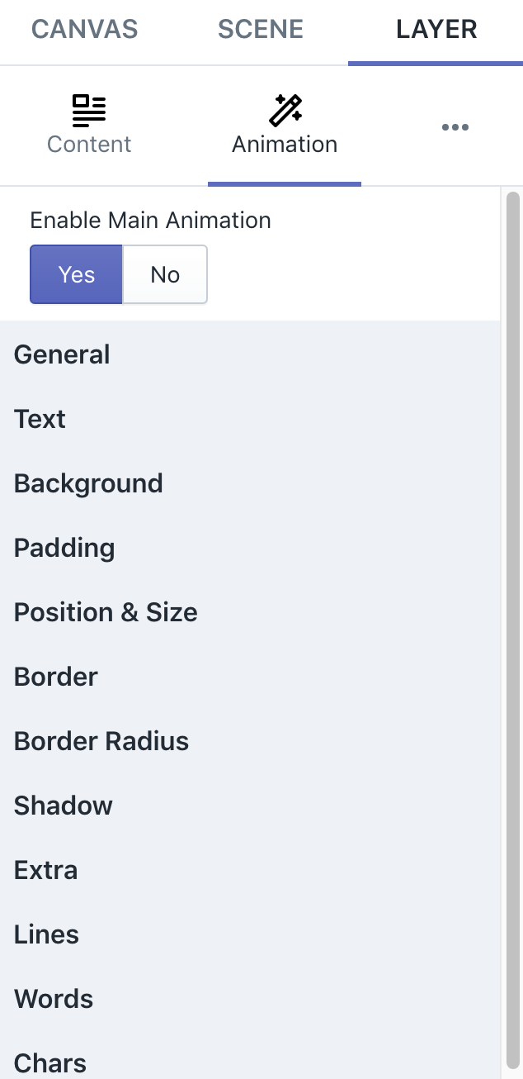Image resolution: width=523 pixels, height=1079 pixels.
Task: Expand the Lines animation section
Action: (x=46, y=934)
